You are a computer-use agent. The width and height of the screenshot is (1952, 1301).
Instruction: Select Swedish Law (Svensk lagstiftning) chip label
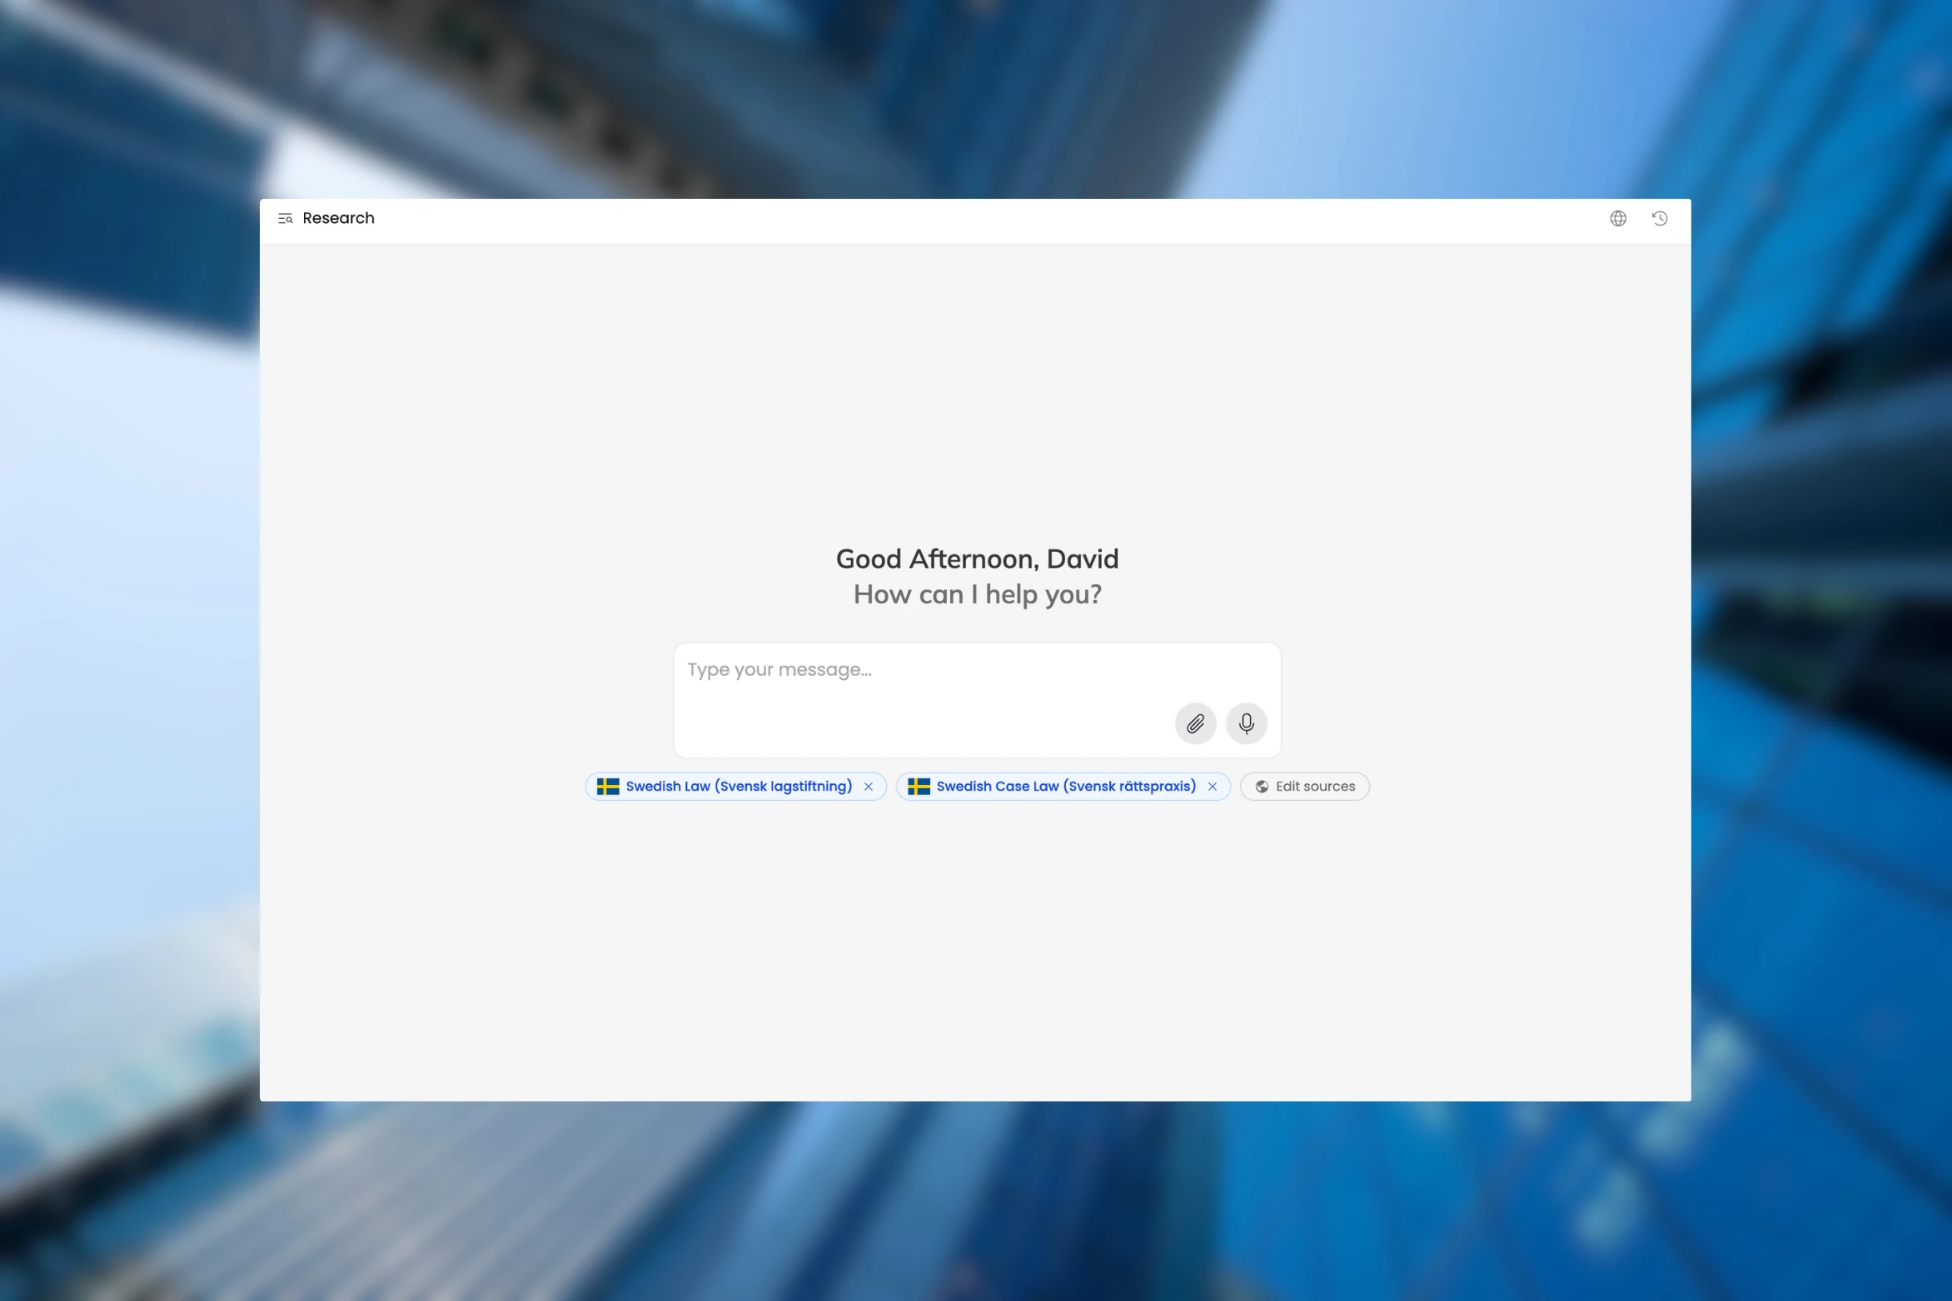739,787
